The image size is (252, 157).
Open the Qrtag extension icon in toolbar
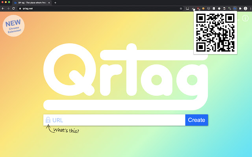tap(235, 9)
